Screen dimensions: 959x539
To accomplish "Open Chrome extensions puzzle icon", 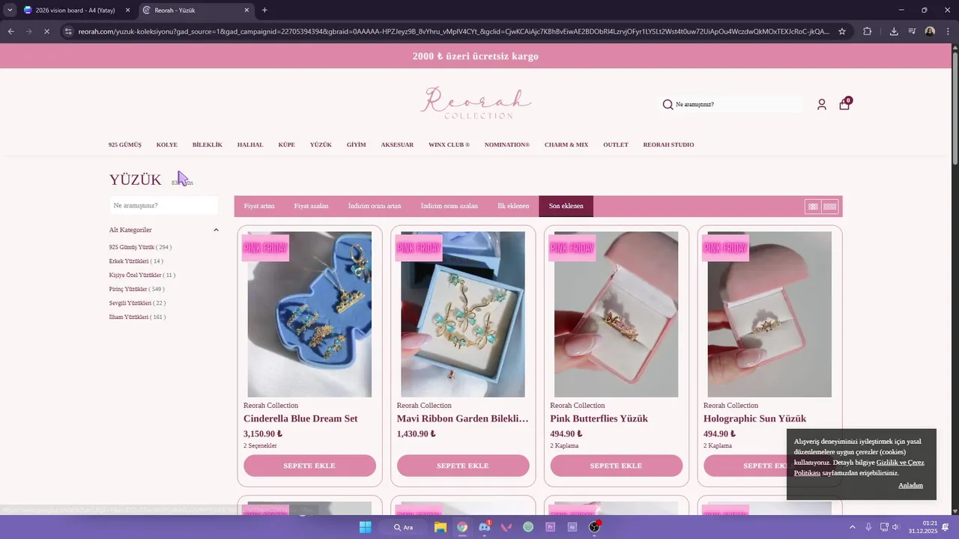I will 868,31.
